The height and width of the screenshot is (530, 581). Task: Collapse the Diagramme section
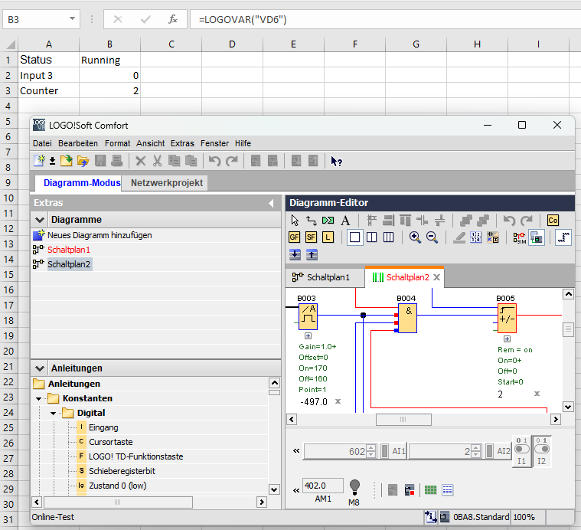40,220
